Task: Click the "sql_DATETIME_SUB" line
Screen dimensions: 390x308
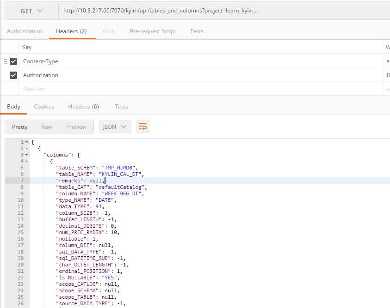Action: point(91,258)
